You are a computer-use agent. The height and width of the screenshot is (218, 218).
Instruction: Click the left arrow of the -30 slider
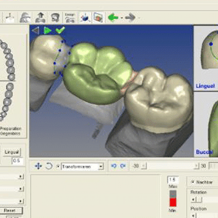[x=144, y=166]
